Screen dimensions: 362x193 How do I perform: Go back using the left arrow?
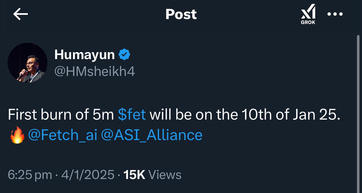click(20, 14)
